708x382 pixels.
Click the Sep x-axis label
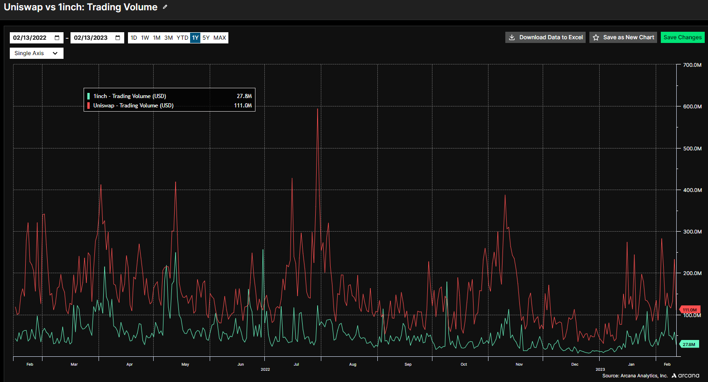408,364
